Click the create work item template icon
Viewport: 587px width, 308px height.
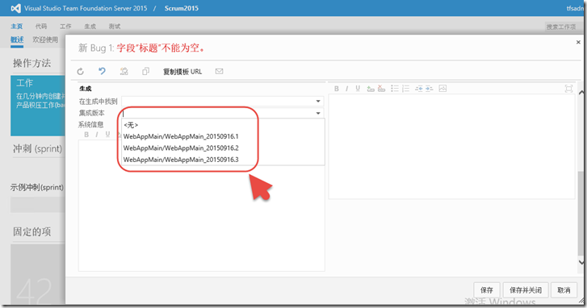[124, 71]
